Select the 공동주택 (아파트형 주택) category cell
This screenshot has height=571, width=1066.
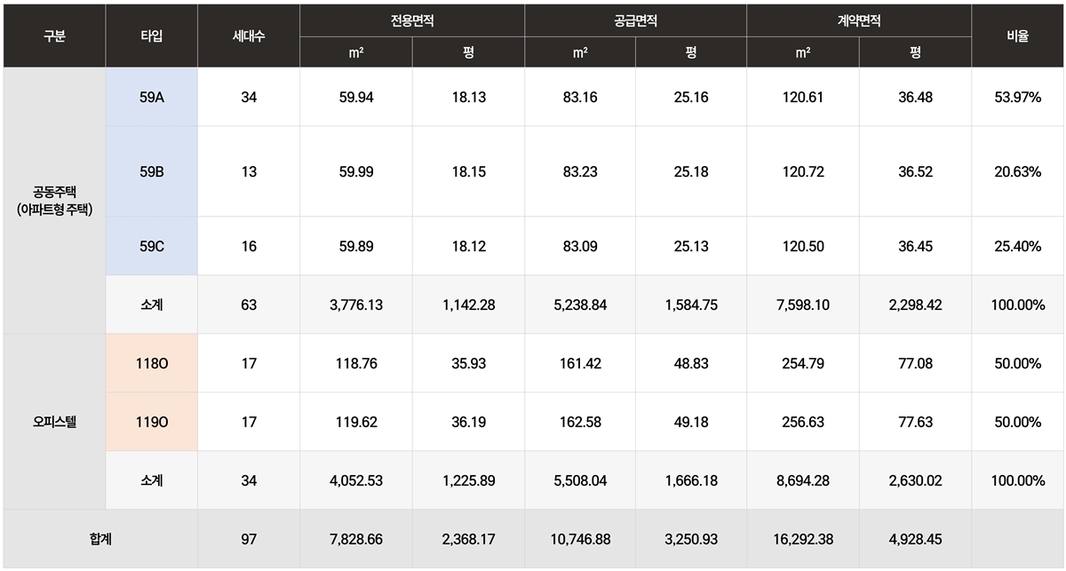click(x=54, y=200)
